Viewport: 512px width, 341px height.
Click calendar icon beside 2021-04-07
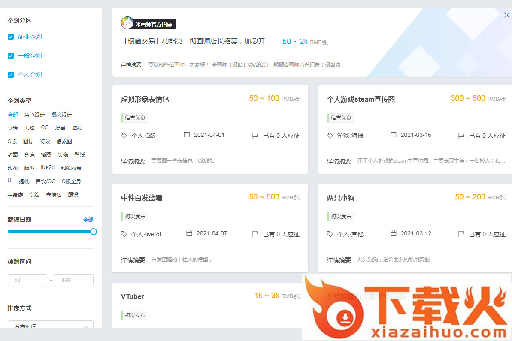(x=189, y=233)
